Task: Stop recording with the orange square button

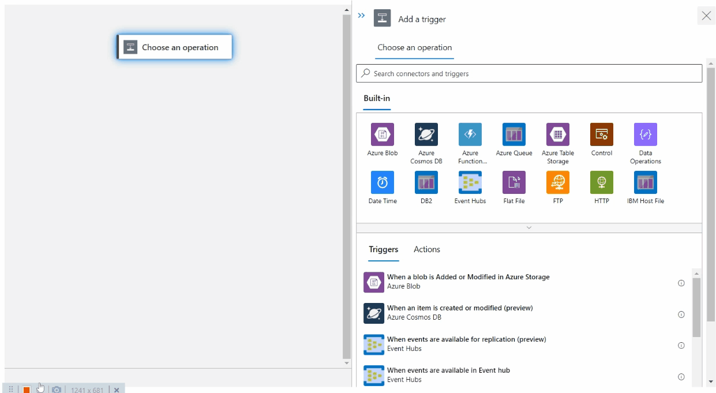Action: 27,390
